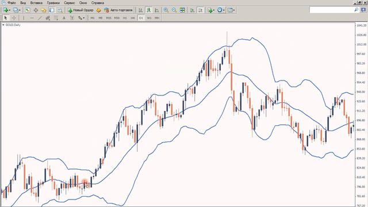
Task: Open the arrows objects dropdown arrow
Action: pos(84,18)
